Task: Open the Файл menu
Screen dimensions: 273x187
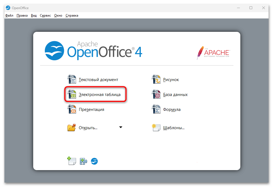Action: [9, 15]
